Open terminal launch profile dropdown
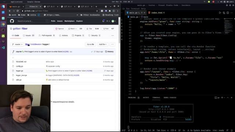Image resolution: width=235 pixels, height=132 pixels. point(224,98)
